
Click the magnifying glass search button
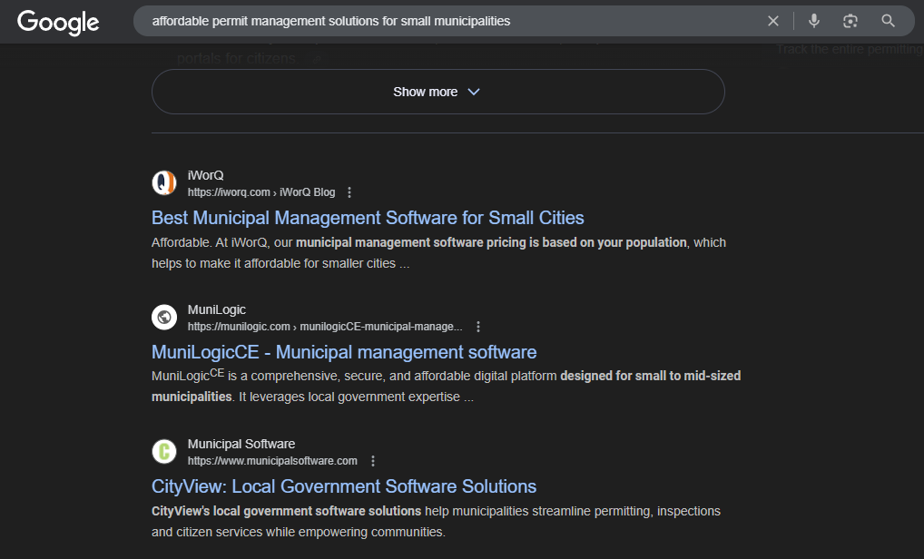tap(889, 21)
